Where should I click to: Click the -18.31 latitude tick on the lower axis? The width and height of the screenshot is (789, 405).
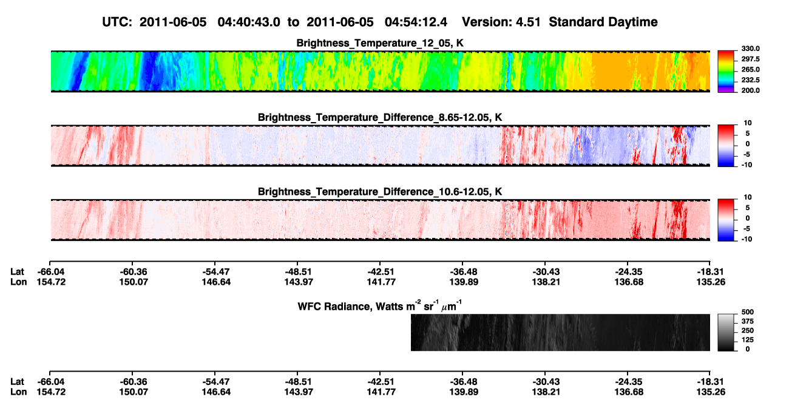tap(709, 381)
